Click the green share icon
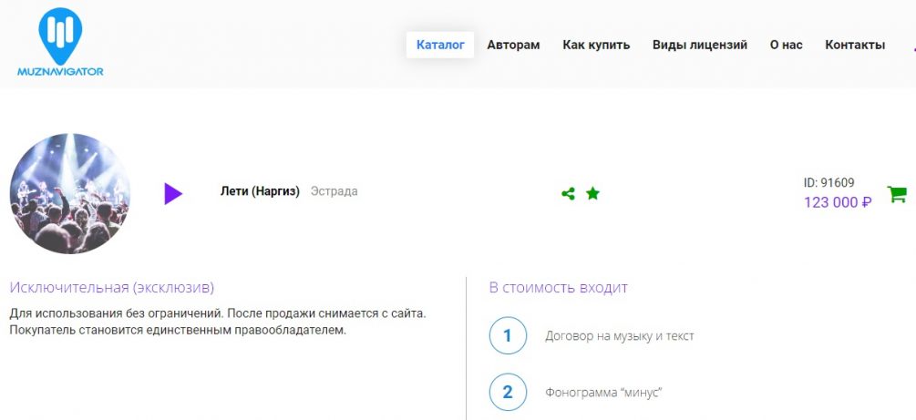The width and height of the screenshot is (916, 420). (568, 193)
